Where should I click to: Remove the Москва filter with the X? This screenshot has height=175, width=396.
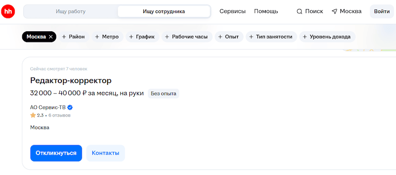pos(51,37)
